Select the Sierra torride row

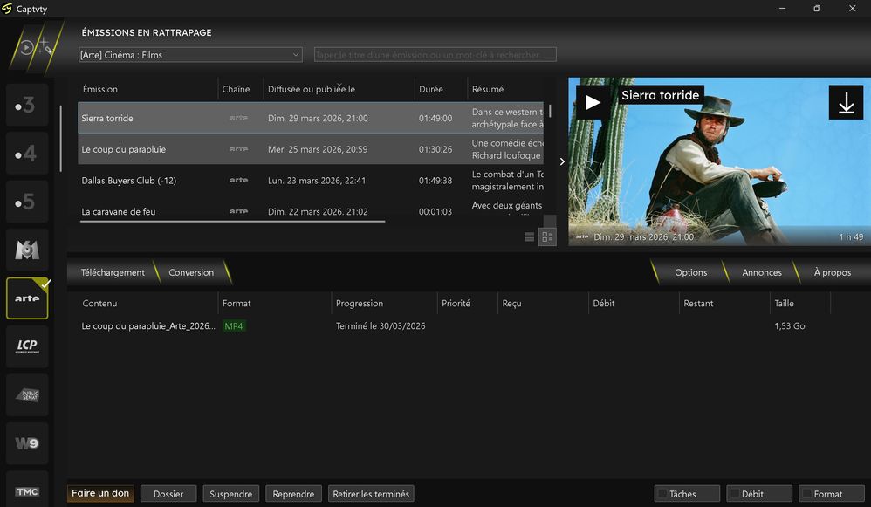point(311,118)
